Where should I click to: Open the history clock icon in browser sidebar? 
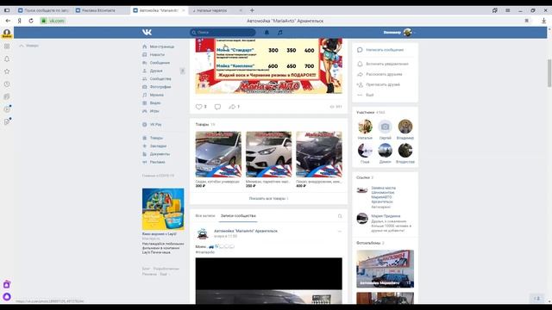pyautogui.click(x=7, y=84)
